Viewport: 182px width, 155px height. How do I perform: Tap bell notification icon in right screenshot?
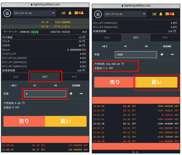pyautogui.click(x=161, y=14)
